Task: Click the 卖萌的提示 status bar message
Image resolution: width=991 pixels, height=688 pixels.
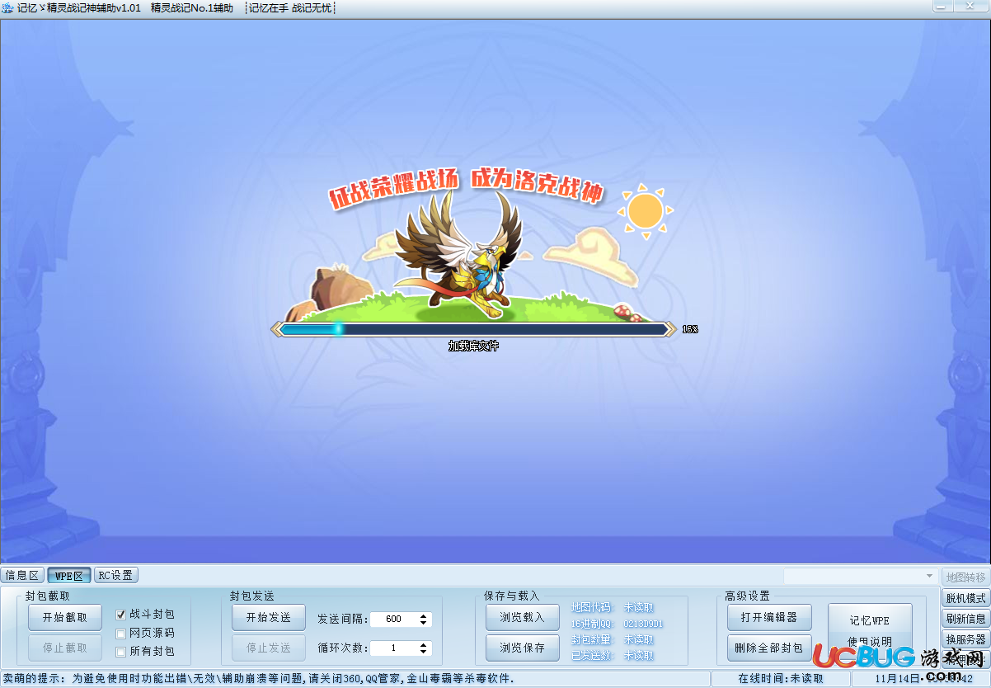Action: tap(258, 679)
